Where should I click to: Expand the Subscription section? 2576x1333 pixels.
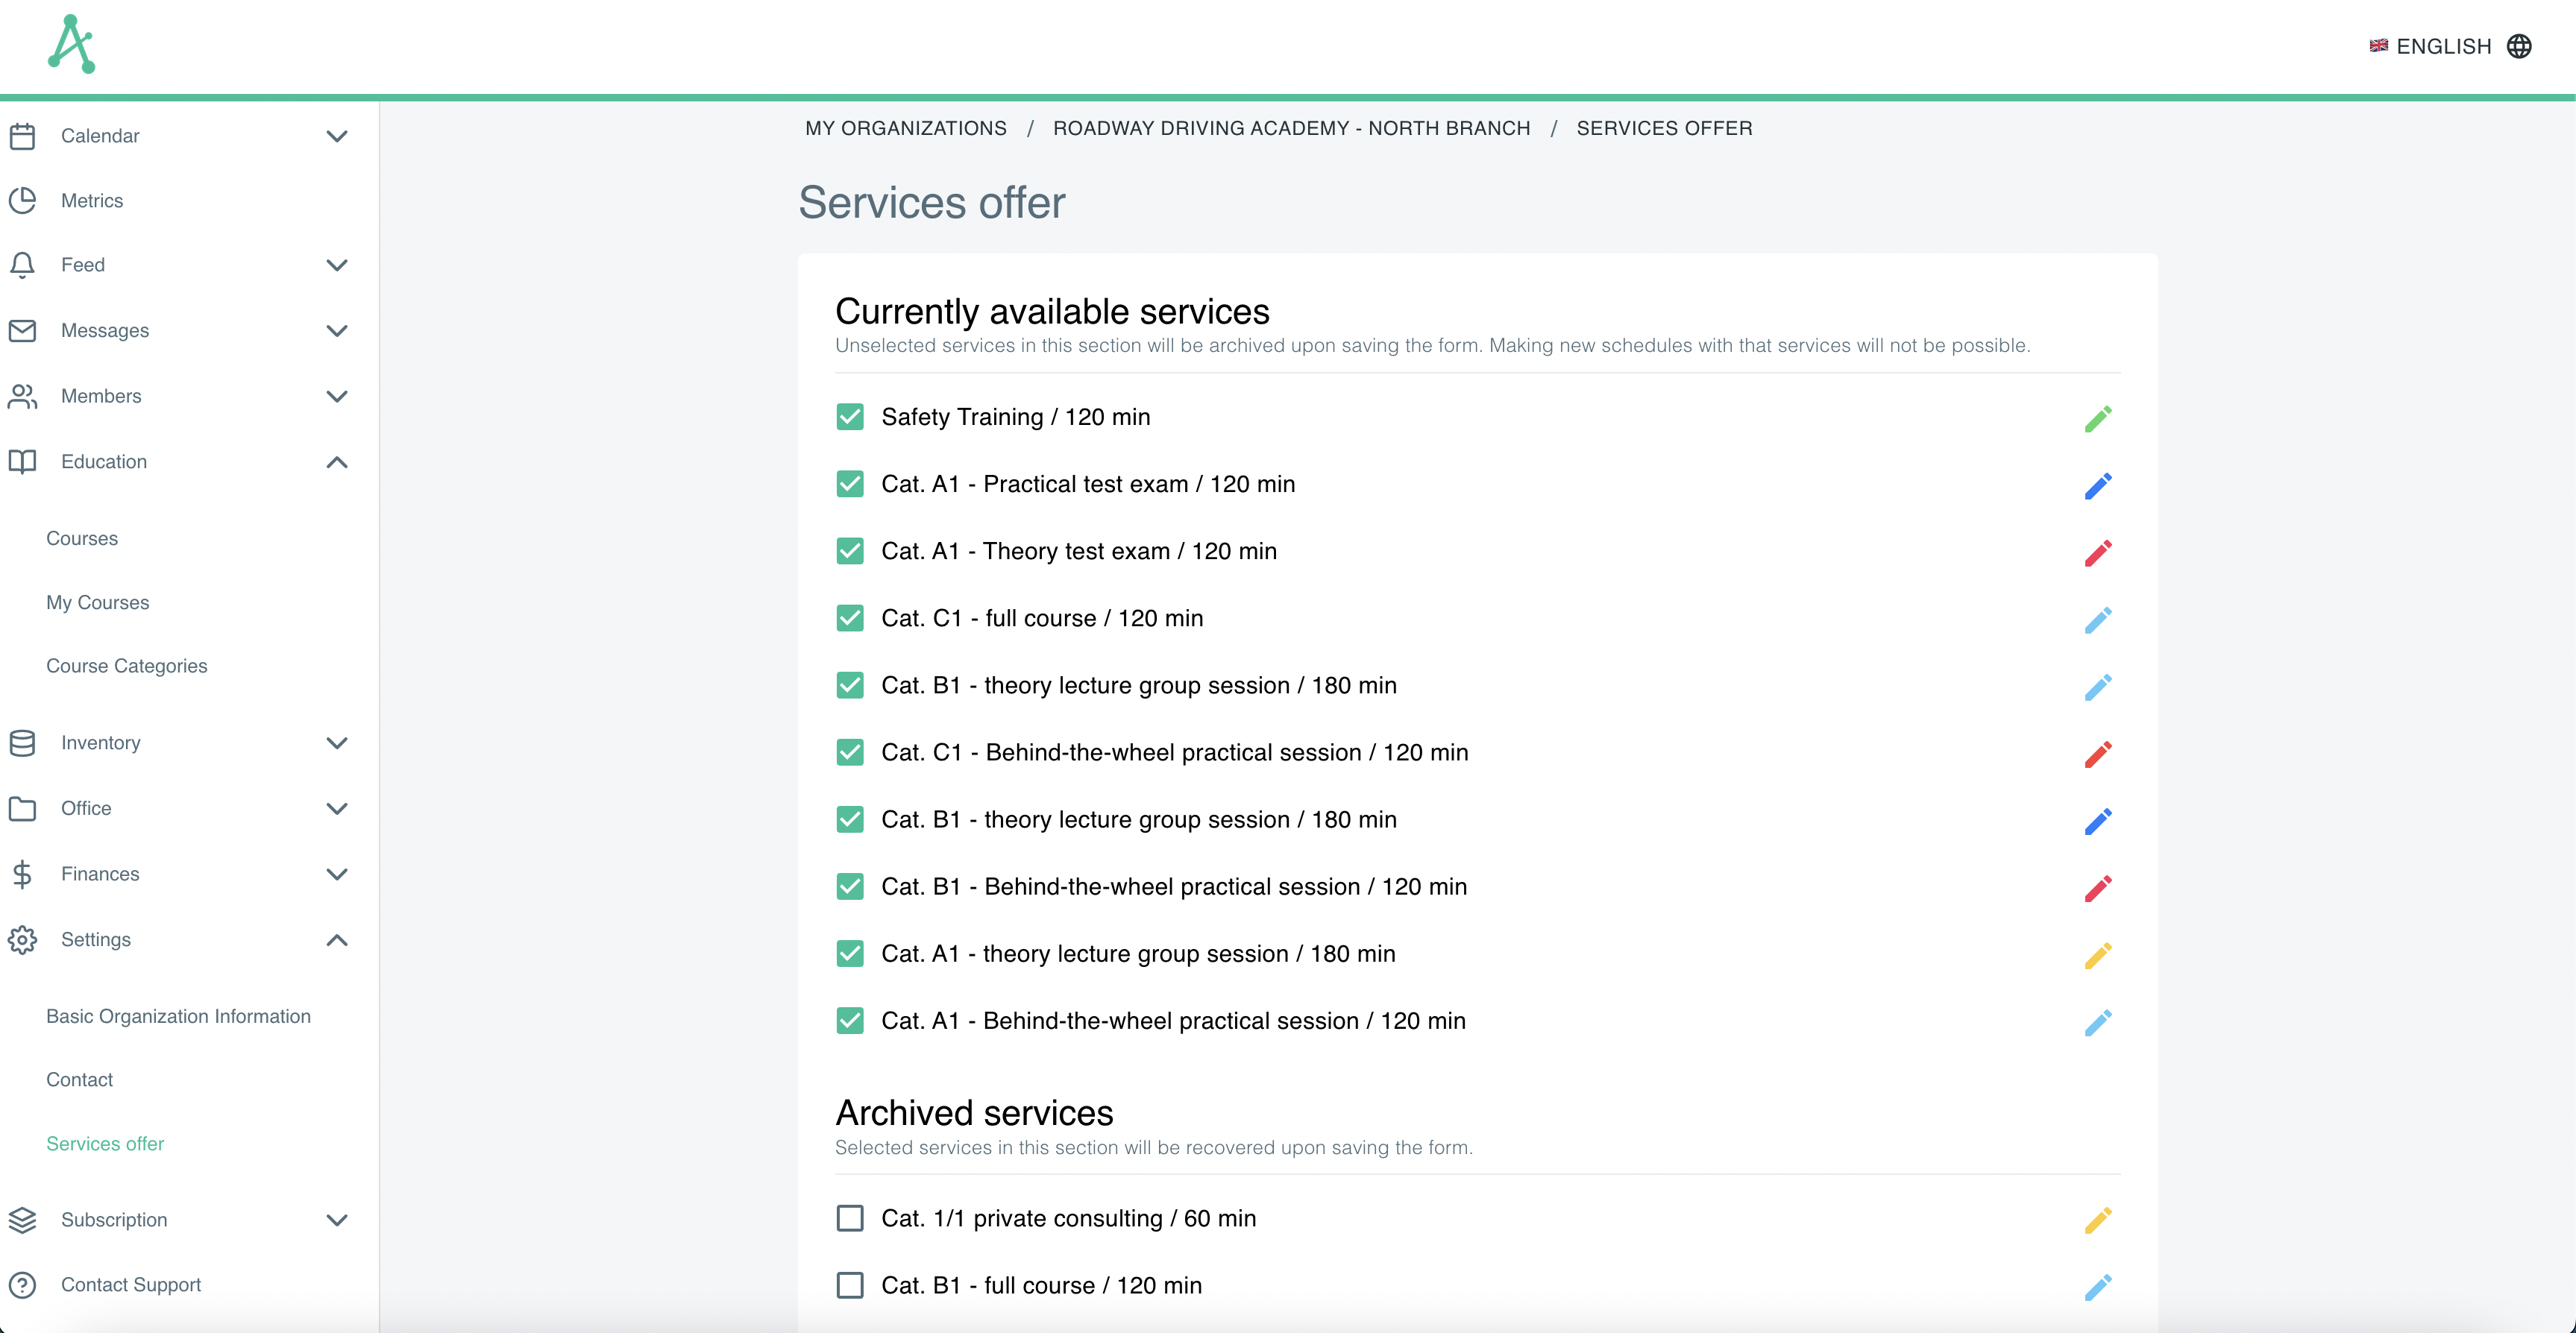(337, 1220)
